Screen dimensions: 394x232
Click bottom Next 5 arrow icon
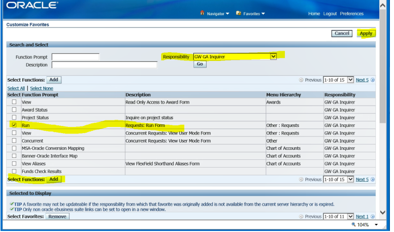(x=373, y=180)
